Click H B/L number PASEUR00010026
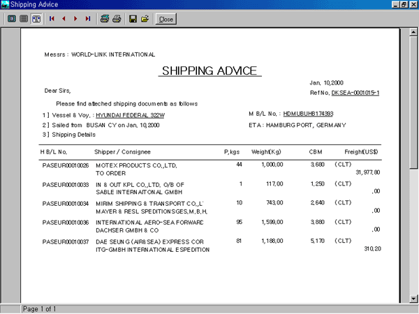The width and height of the screenshot is (419, 314). (66, 165)
